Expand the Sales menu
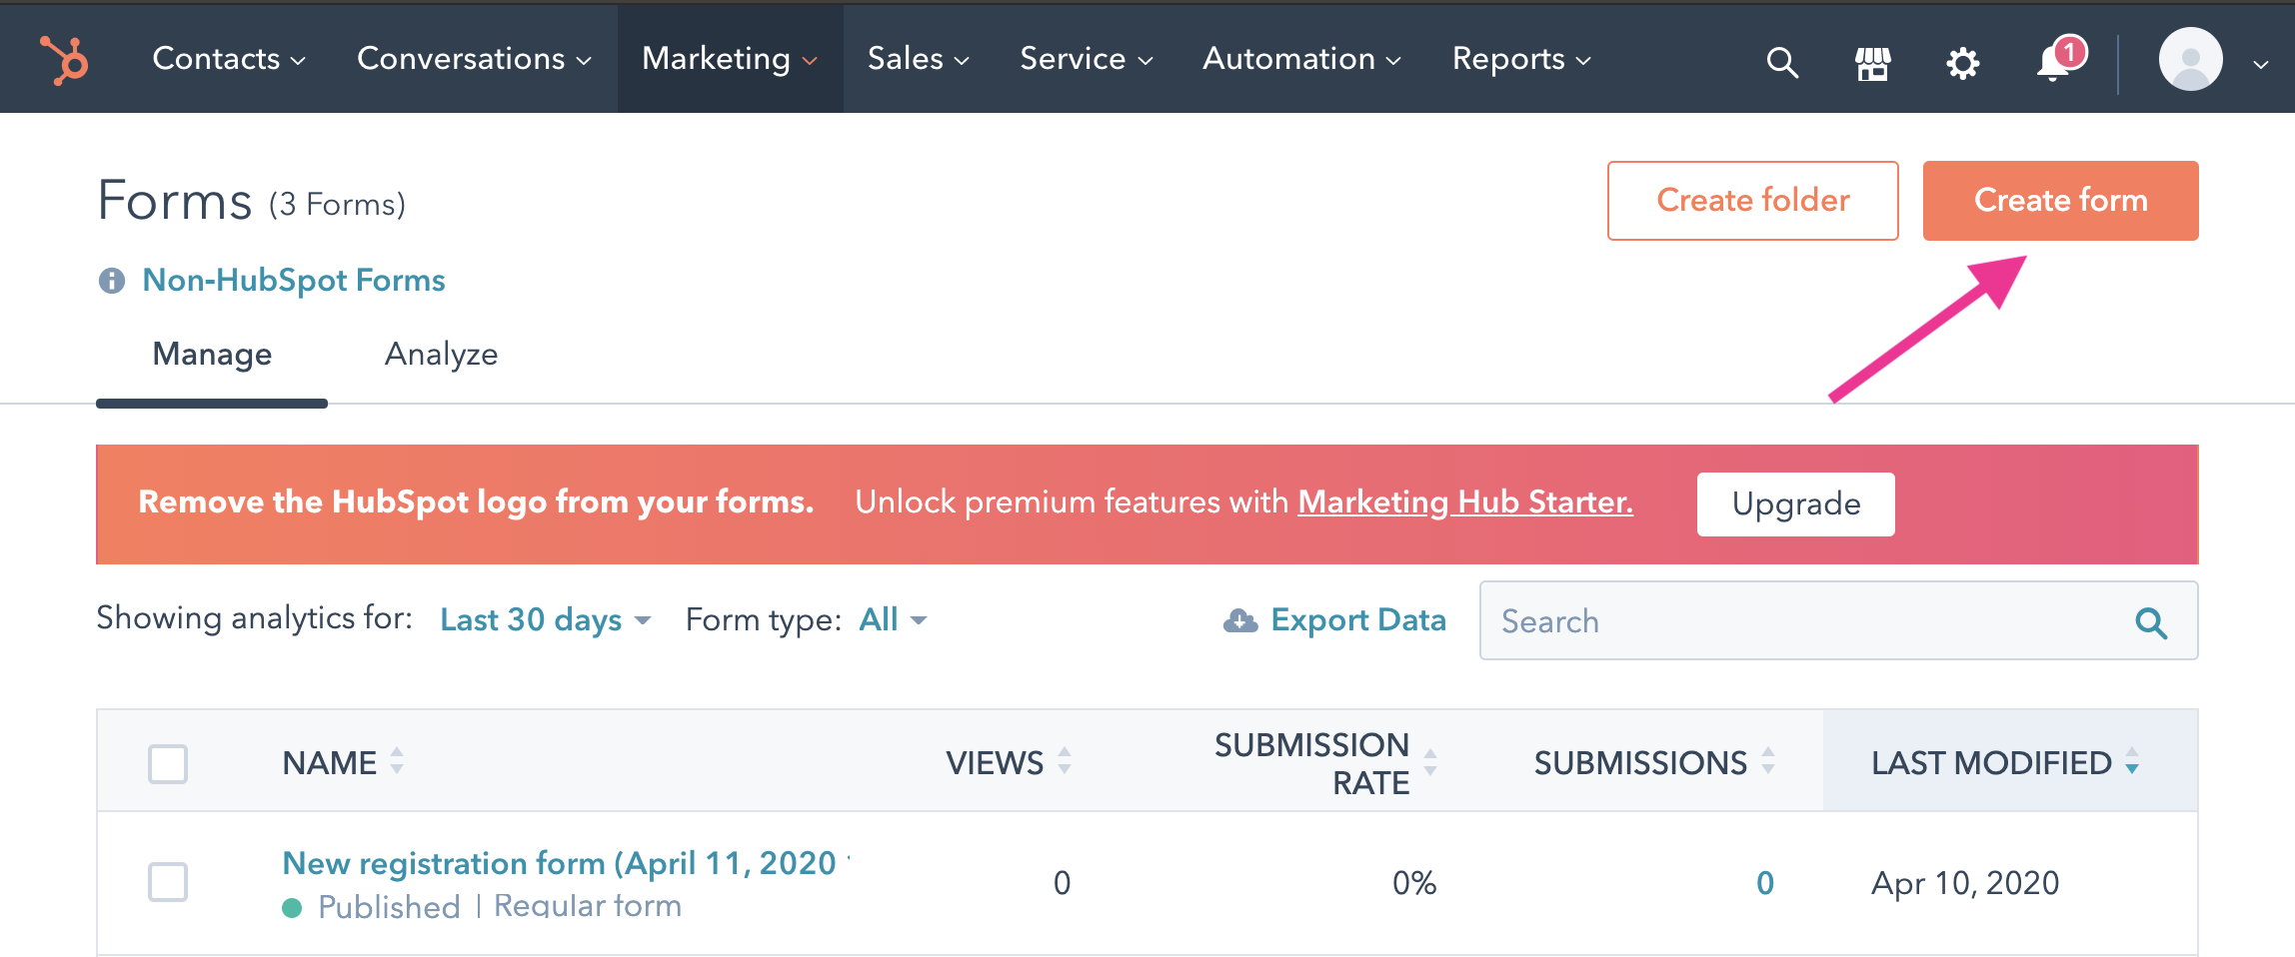Viewport: 2295px width, 957px height. pyautogui.click(x=919, y=59)
